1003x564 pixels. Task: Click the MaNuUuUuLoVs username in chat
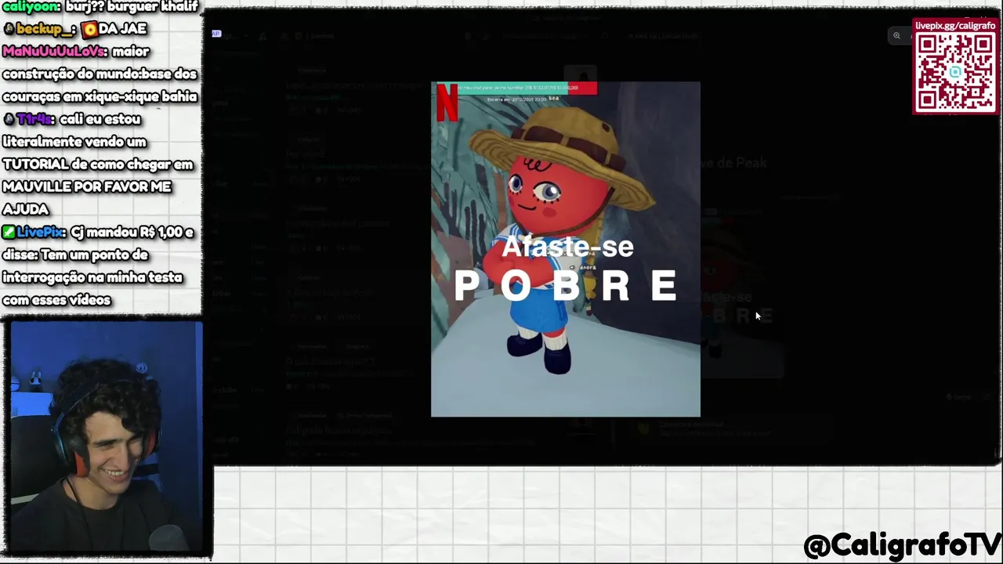(x=54, y=52)
